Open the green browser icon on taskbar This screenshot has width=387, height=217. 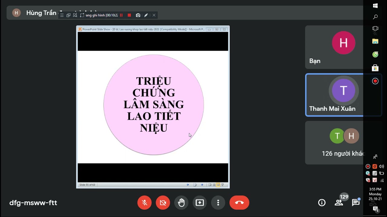click(375, 55)
